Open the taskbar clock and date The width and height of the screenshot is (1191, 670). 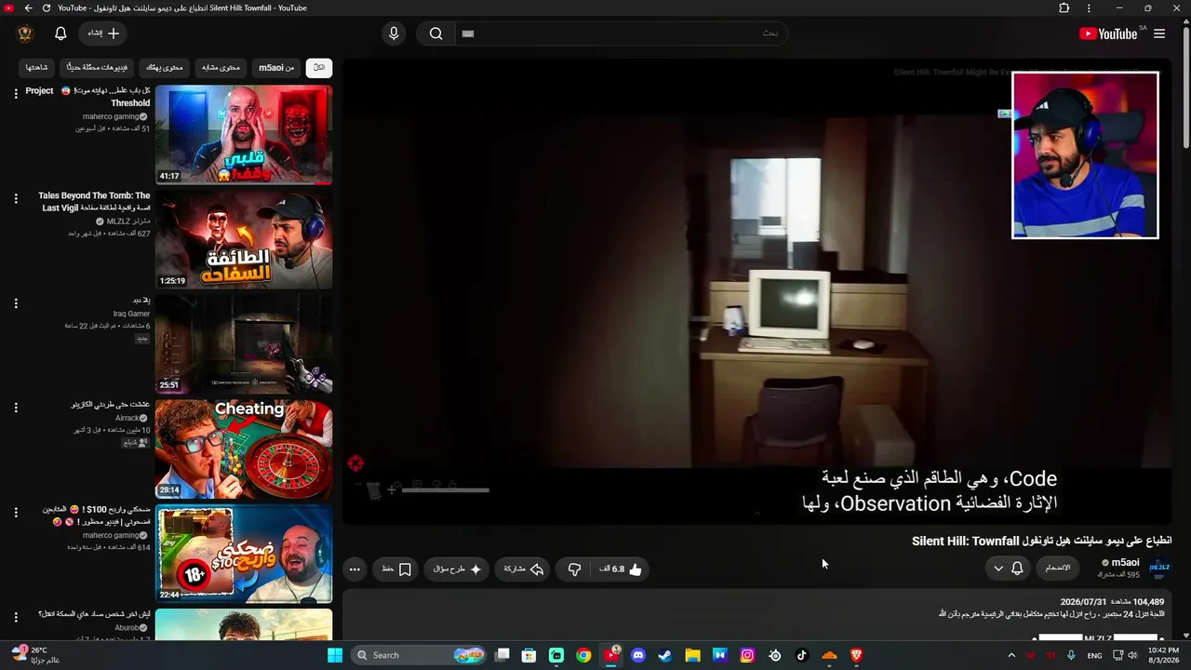click(1164, 655)
